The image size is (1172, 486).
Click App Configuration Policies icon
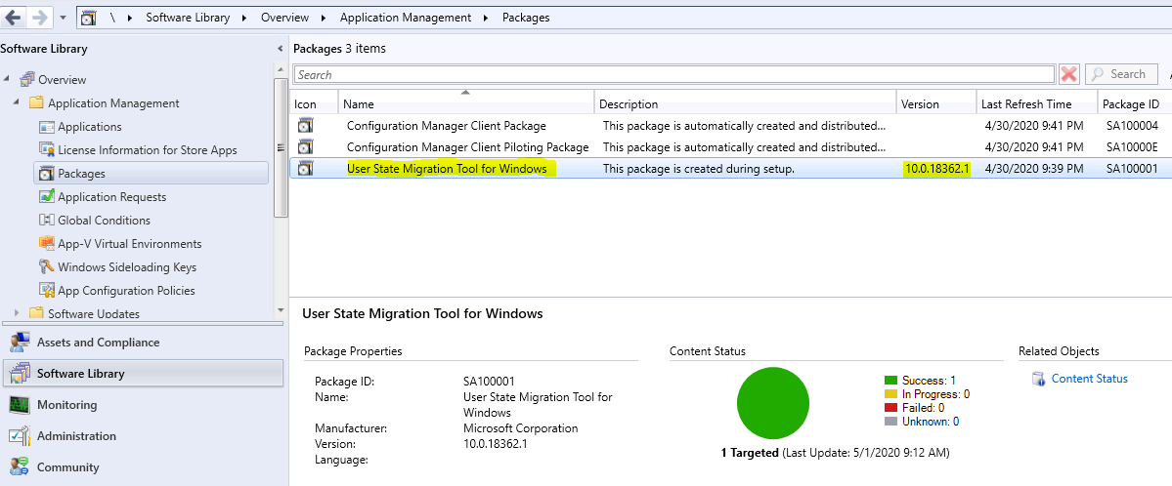tap(46, 291)
